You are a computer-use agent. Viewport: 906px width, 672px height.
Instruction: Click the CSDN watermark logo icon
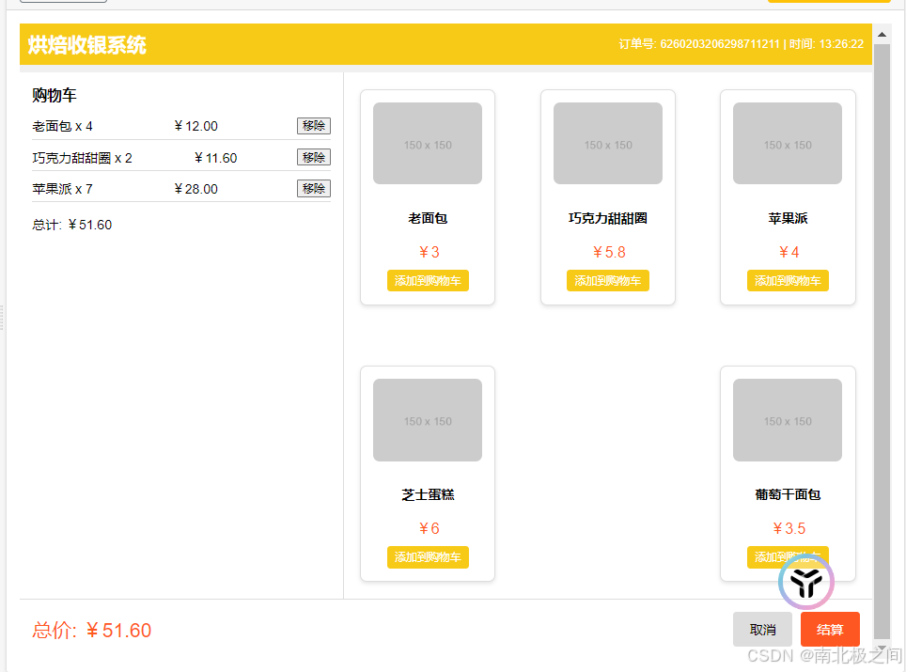(805, 582)
